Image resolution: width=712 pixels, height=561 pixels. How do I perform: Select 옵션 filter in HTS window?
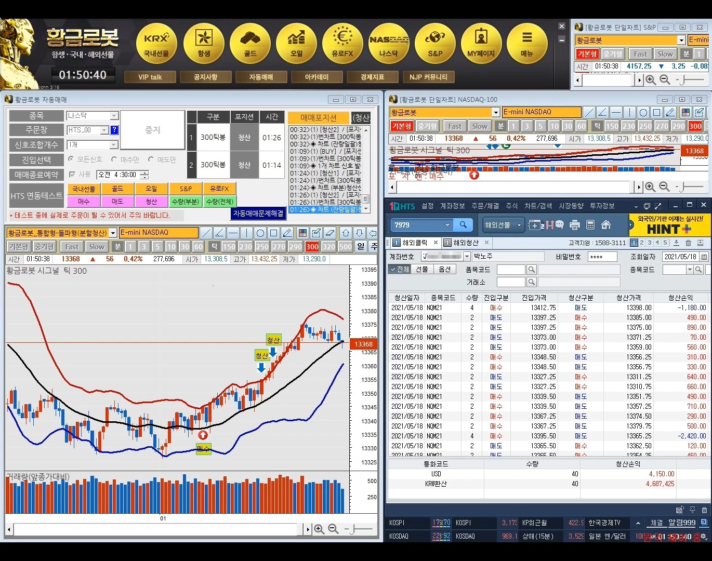click(444, 269)
